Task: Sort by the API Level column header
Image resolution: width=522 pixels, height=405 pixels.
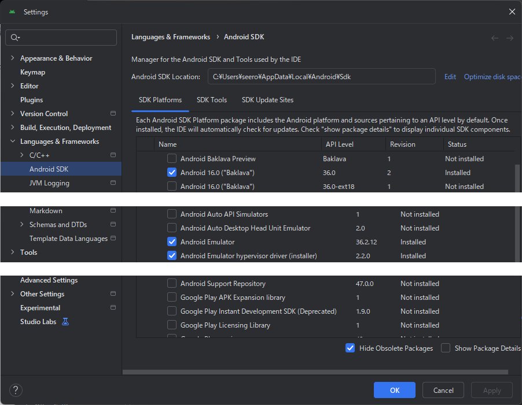Action: pos(354,144)
